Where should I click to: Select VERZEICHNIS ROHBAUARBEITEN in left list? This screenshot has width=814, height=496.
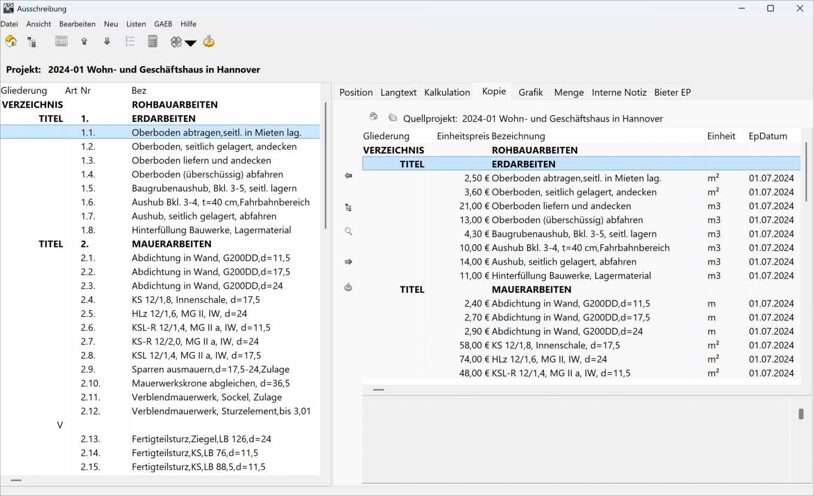[x=160, y=105]
